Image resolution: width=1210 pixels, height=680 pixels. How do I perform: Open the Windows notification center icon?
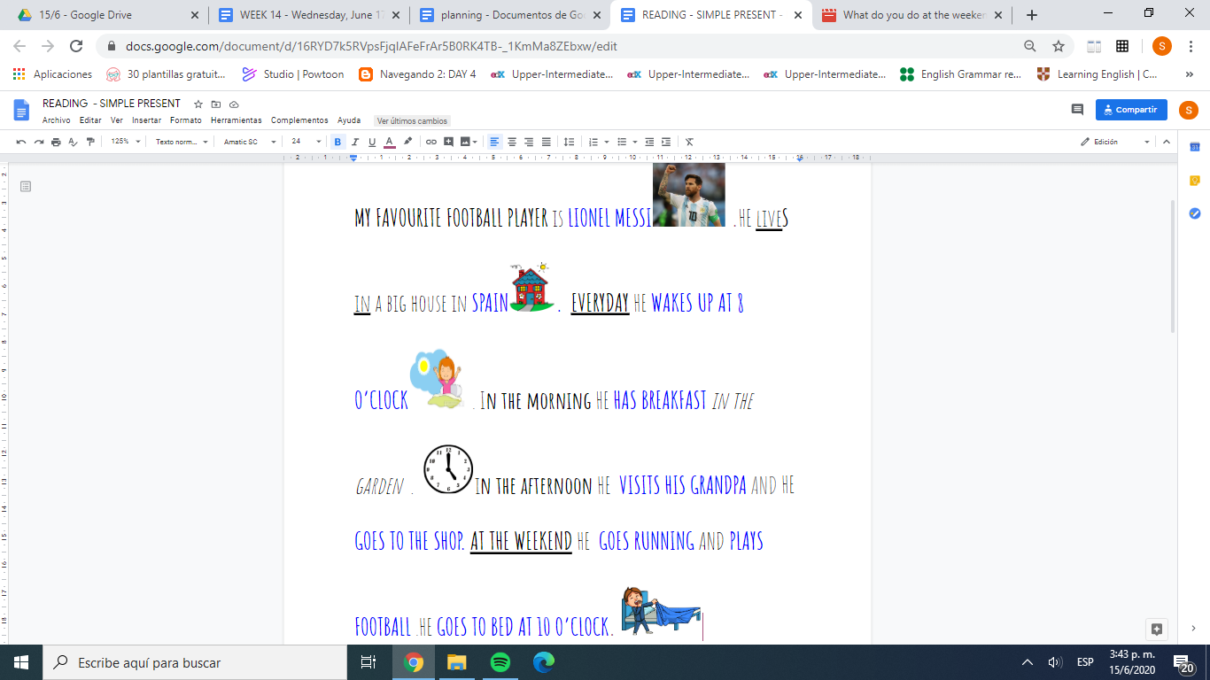point(1183,662)
